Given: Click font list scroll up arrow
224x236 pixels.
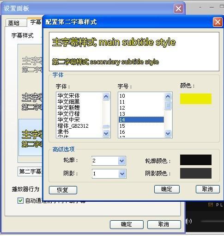Looking at the screenshot, I should pyautogui.click(x=106, y=96).
